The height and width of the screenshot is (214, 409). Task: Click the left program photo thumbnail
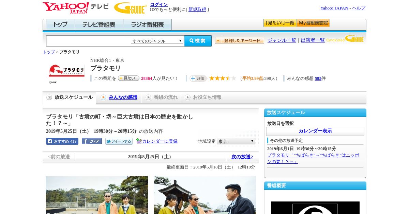(x=97, y=195)
